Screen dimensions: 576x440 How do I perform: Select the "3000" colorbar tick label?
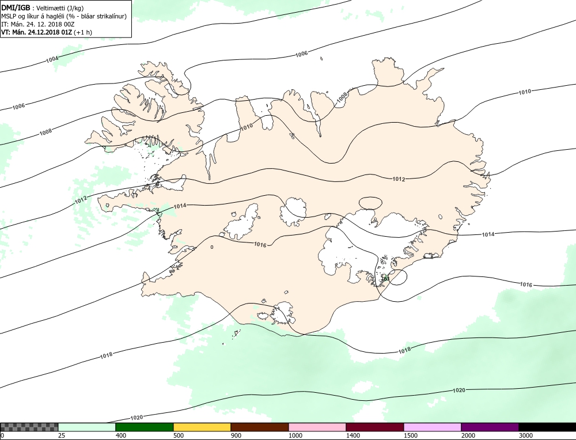click(x=526, y=435)
